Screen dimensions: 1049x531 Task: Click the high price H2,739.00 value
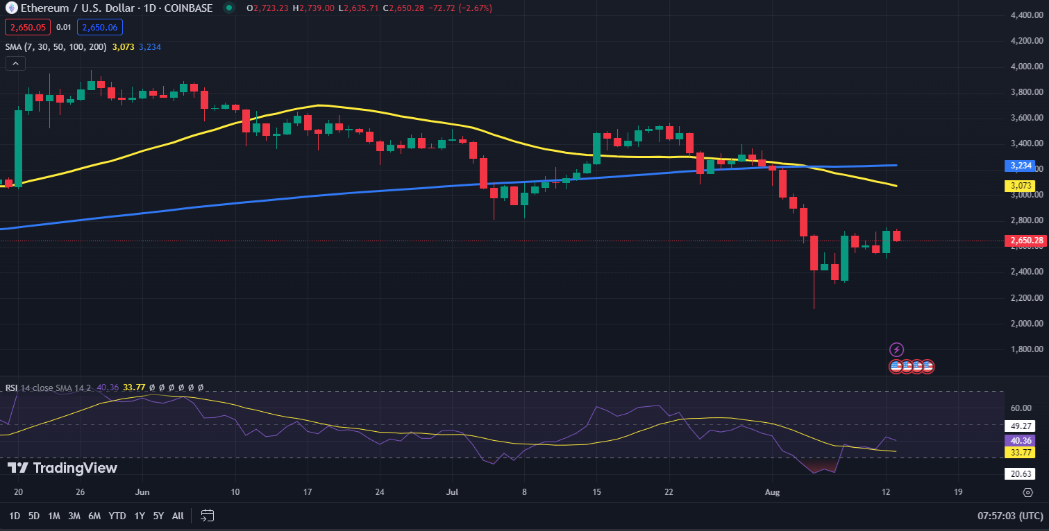pos(313,8)
